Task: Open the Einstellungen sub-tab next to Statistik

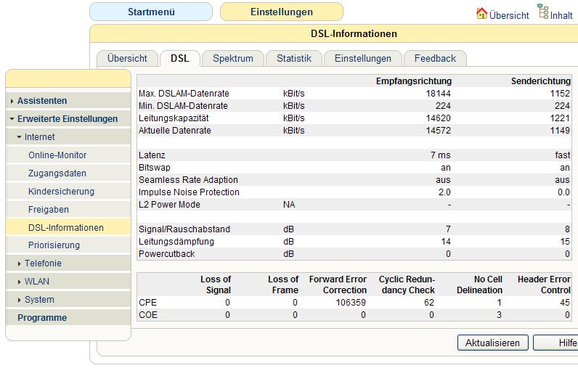Action: [x=363, y=59]
